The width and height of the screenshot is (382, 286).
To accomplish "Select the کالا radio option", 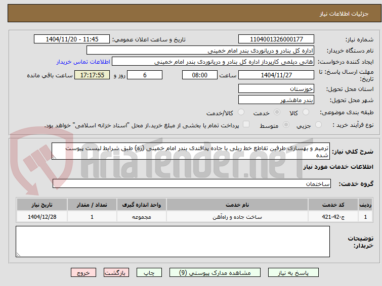I will [306, 112].
